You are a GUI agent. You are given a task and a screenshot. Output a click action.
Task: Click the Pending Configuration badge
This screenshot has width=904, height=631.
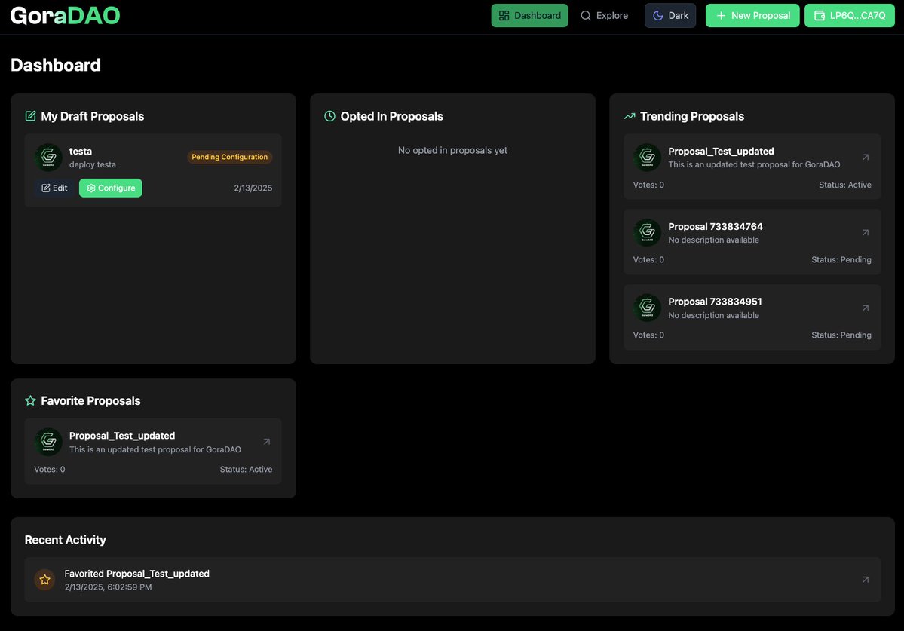[229, 157]
